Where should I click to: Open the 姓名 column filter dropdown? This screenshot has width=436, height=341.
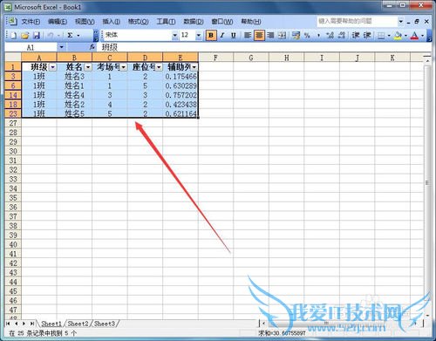(x=88, y=67)
